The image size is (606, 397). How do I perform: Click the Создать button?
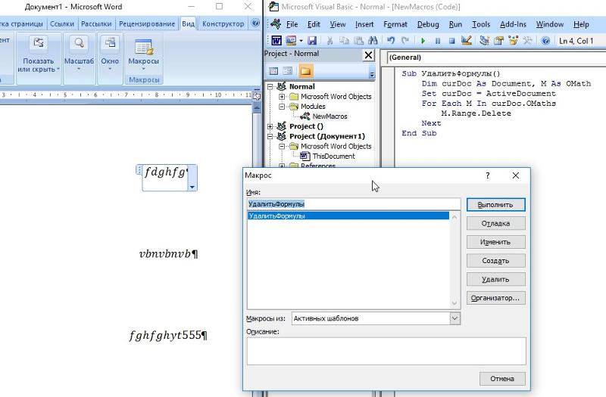coord(495,261)
